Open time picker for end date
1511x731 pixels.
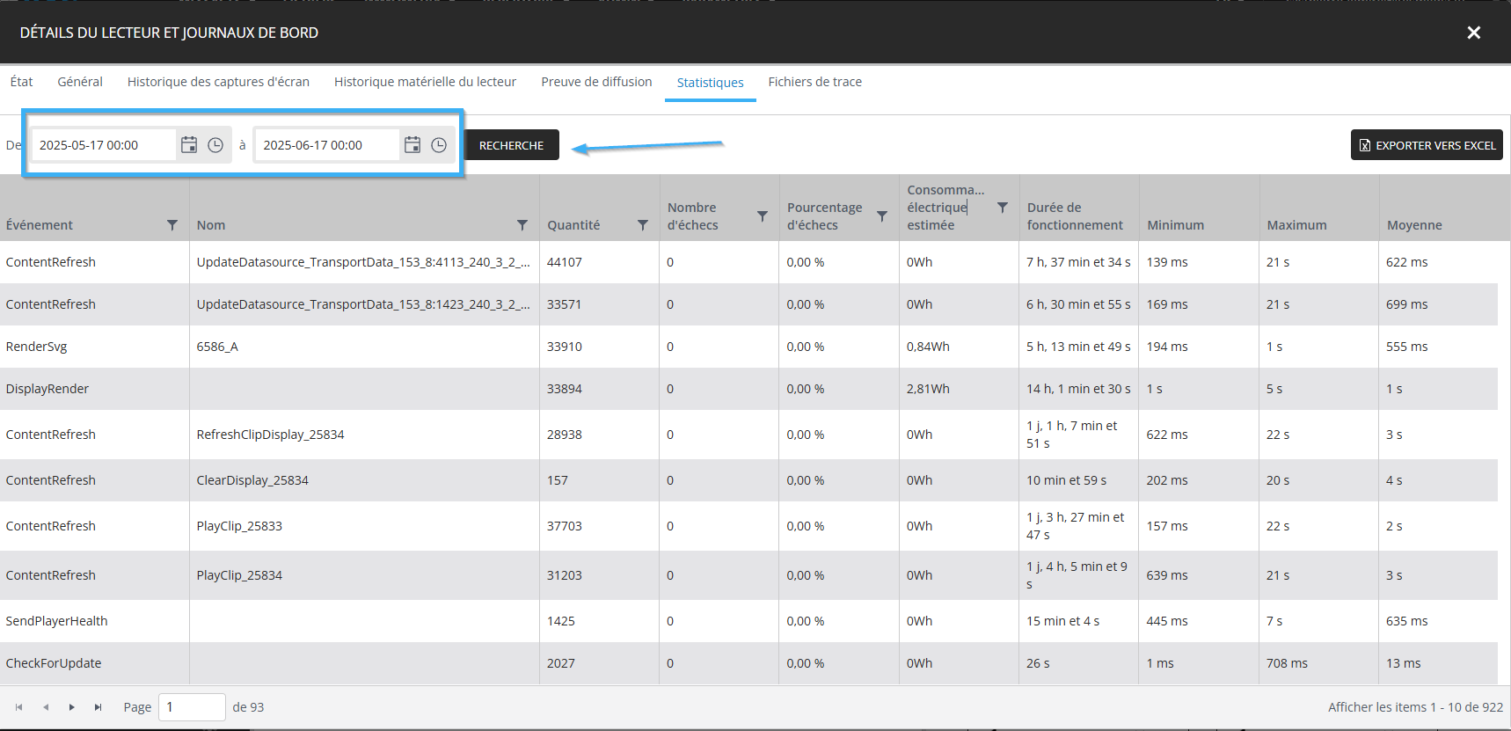point(439,145)
